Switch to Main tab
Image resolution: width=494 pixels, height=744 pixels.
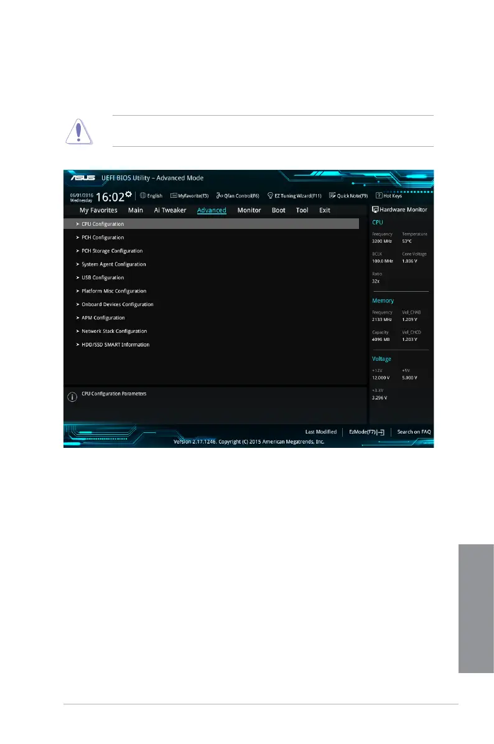click(135, 210)
